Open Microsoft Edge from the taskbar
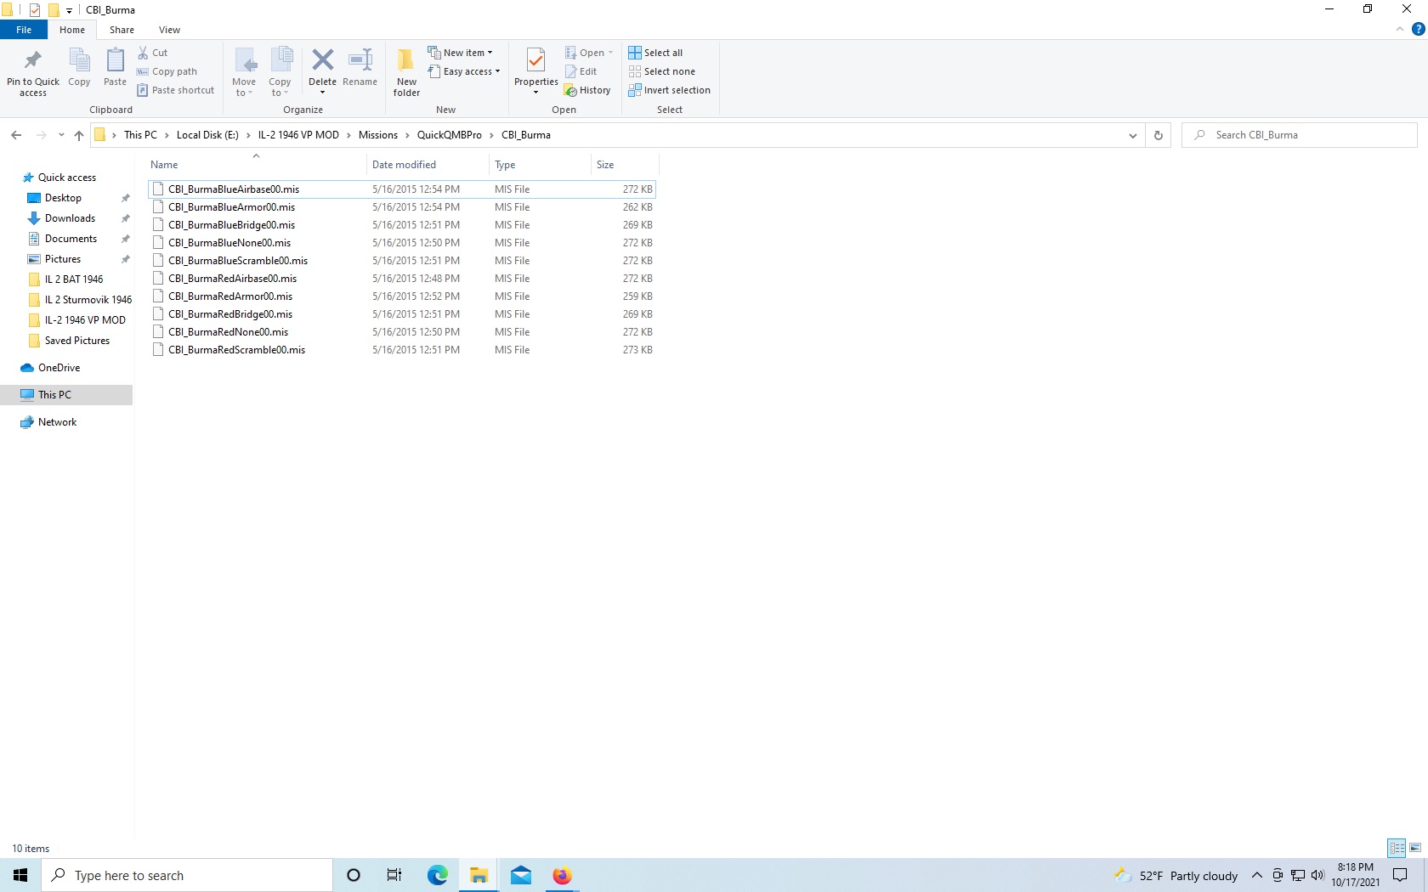The width and height of the screenshot is (1428, 892). coord(437,875)
